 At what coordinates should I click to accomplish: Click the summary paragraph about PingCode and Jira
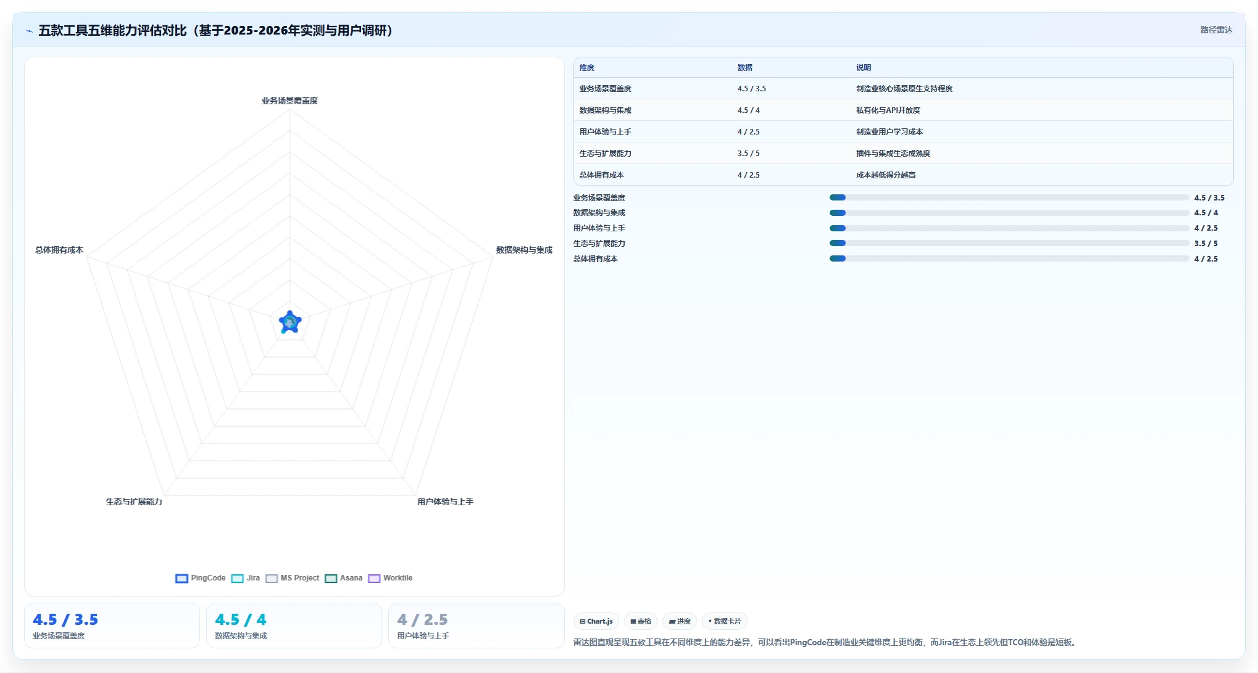point(826,642)
